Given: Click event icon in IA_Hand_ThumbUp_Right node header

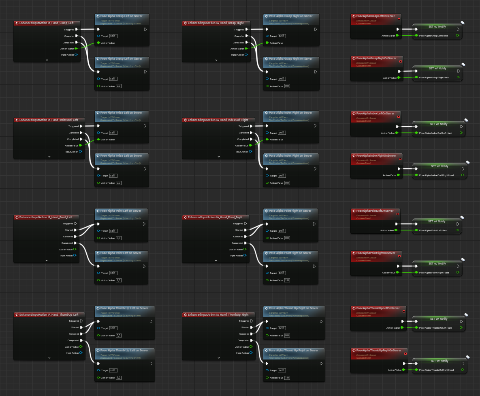Looking at the screenshot, I should (x=185, y=315).
